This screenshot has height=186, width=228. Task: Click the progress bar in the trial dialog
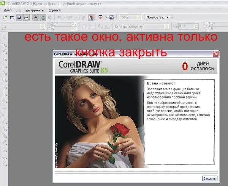[x=136, y=172]
